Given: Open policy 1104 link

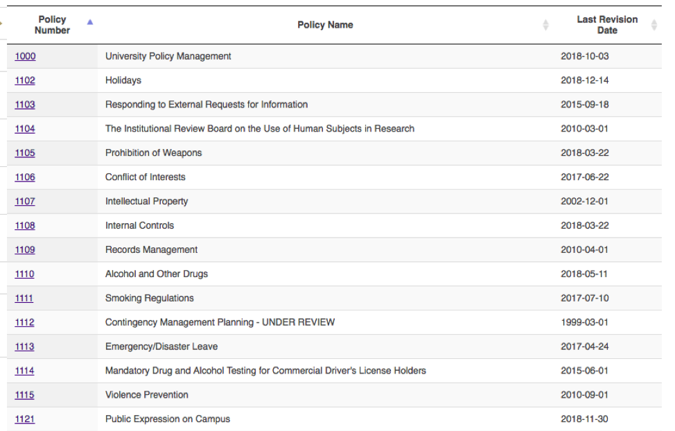Looking at the screenshot, I should (x=25, y=128).
